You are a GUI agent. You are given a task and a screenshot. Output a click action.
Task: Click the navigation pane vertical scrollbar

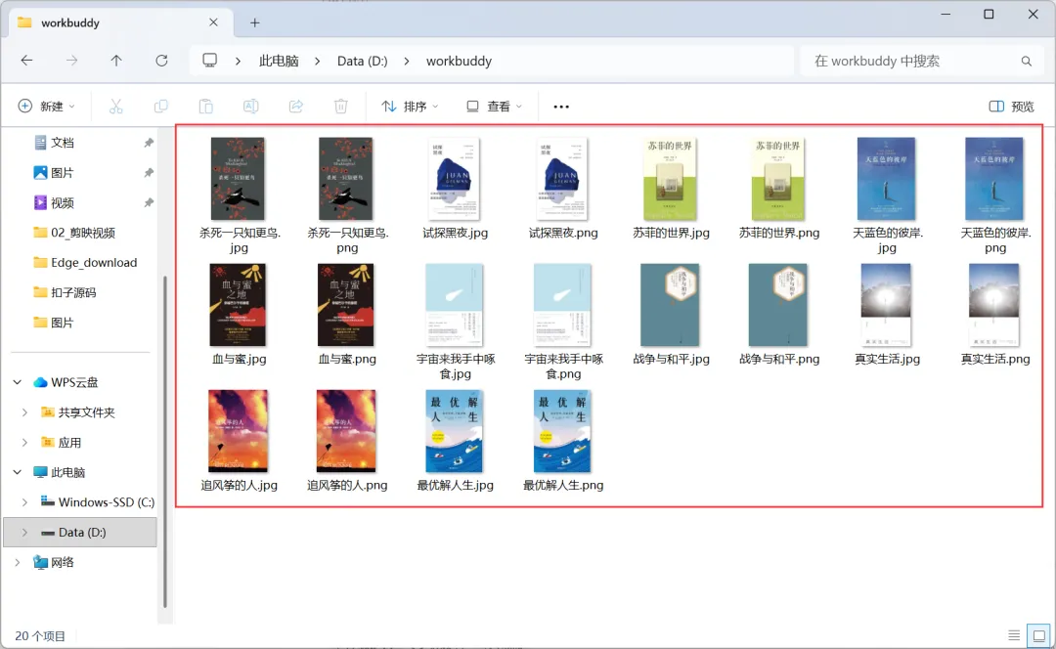click(x=164, y=441)
